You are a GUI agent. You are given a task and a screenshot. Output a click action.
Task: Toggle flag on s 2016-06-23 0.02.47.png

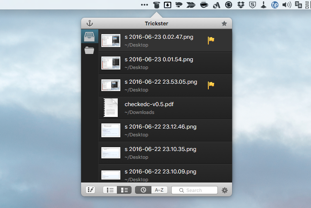click(x=211, y=40)
